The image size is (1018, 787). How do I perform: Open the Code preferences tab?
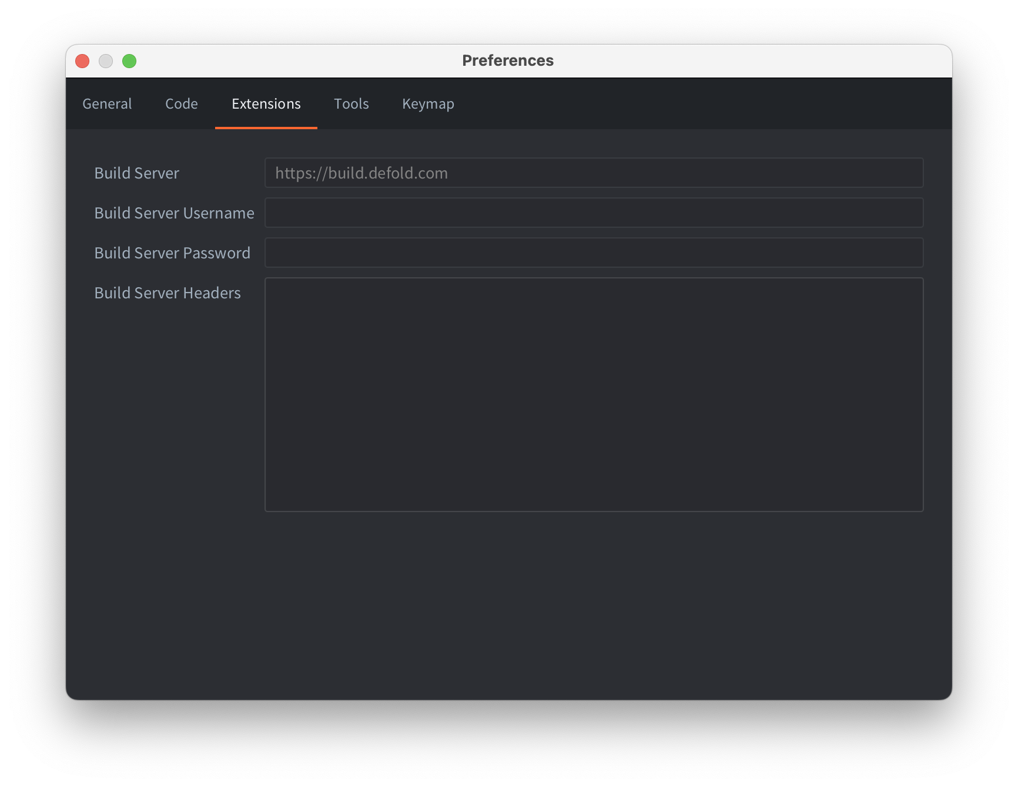pos(181,104)
